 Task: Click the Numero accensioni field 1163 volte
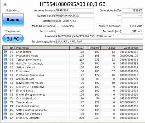coord(132,26)
